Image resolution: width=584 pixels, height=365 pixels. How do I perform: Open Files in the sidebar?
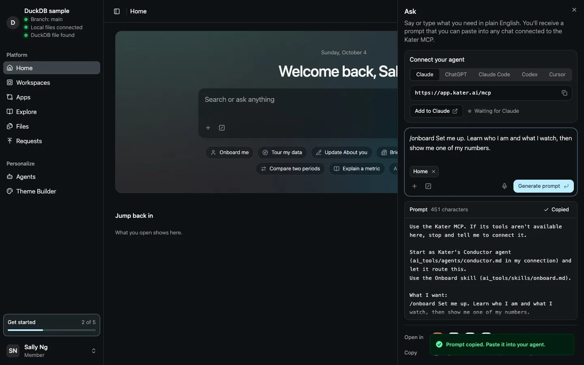point(52,126)
